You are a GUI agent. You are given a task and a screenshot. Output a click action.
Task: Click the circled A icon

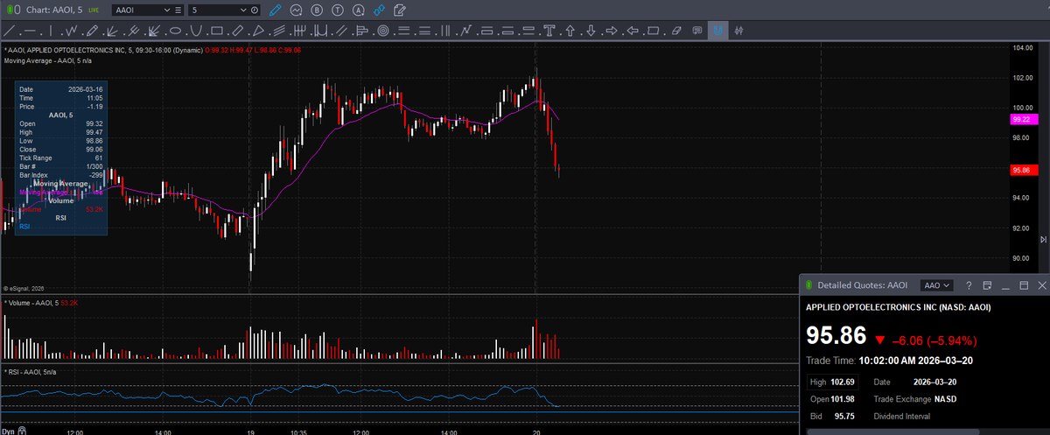pos(358,10)
